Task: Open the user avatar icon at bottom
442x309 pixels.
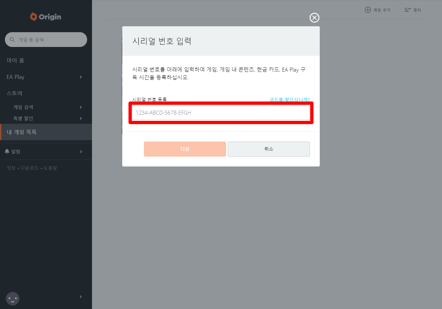Action: coord(13,299)
